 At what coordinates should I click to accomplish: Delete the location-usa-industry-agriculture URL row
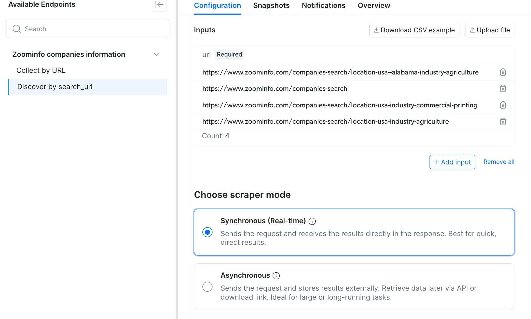tap(503, 122)
